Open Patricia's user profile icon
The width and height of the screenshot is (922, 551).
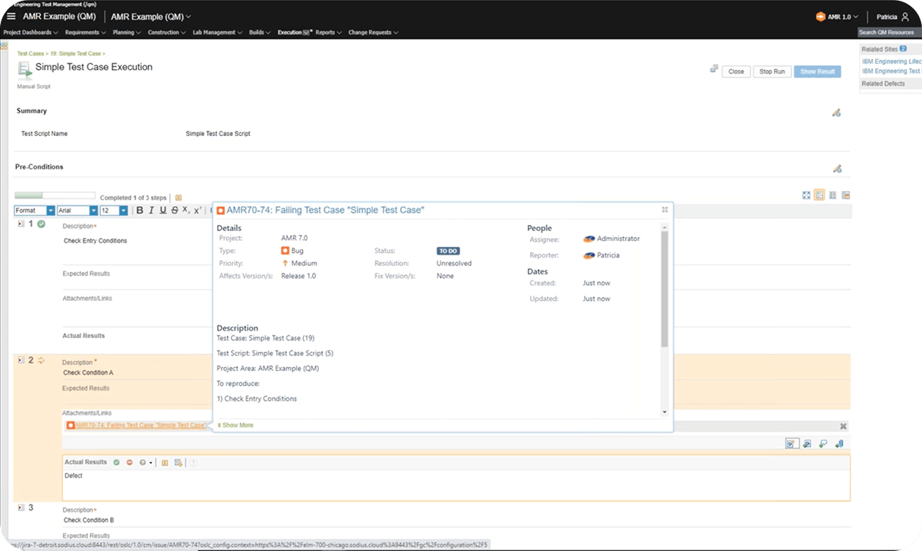pos(905,17)
